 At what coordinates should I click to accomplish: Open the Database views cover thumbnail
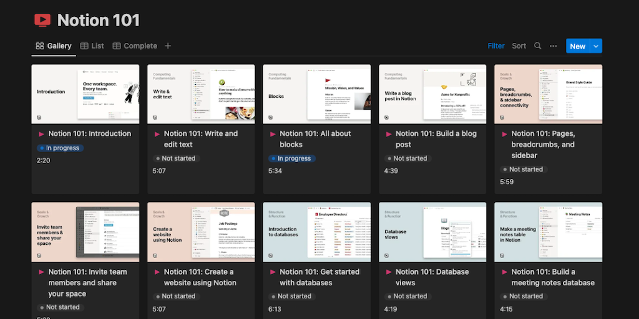[432, 232]
